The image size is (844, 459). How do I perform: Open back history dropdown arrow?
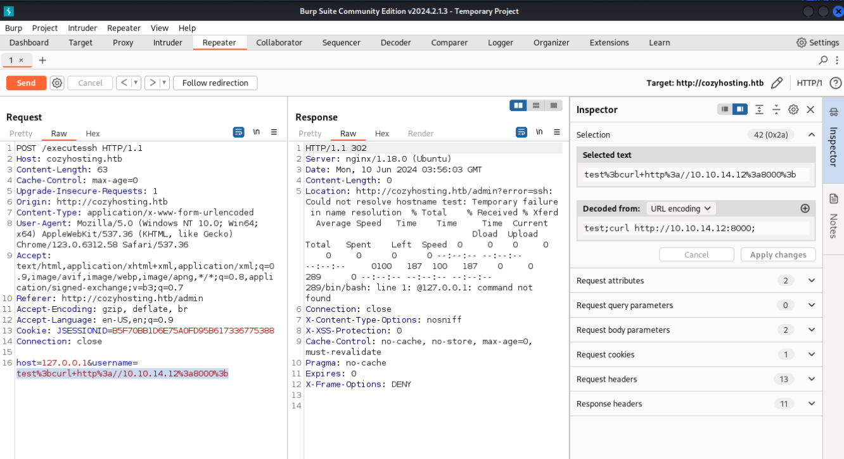(136, 83)
